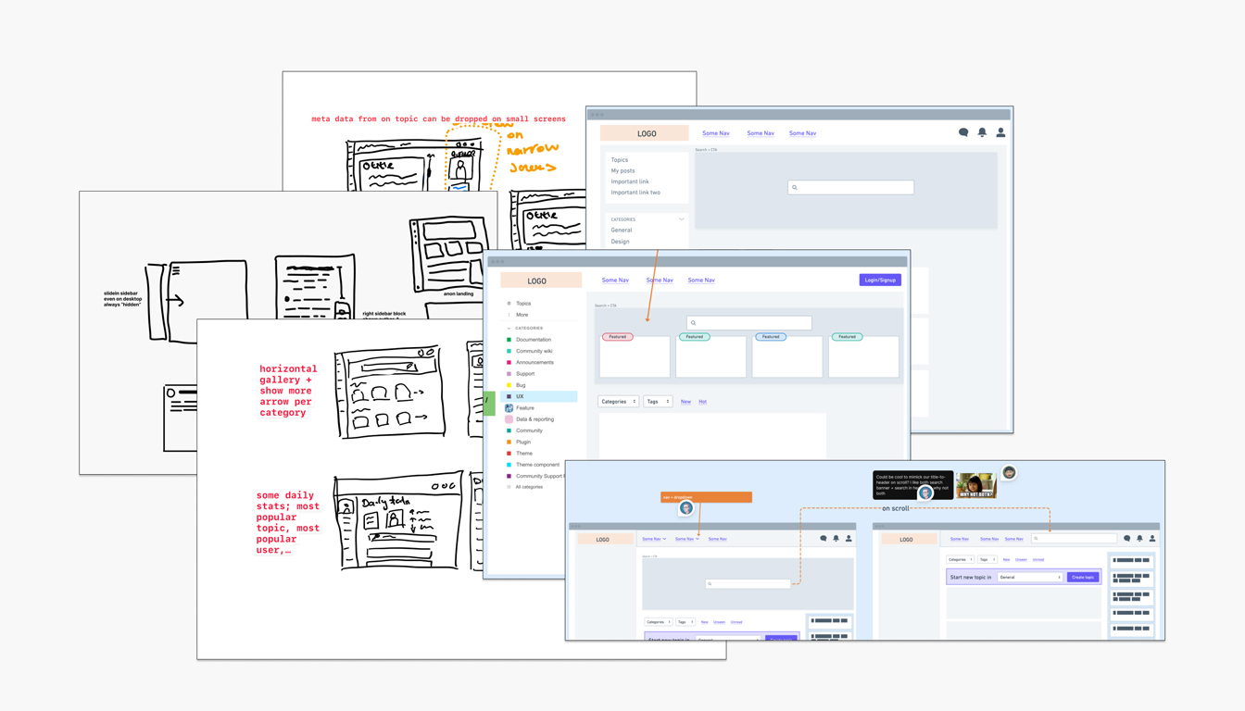The image size is (1245, 711).
Task: Select My posts in the white mockup sidebar
Action: tap(622, 170)
